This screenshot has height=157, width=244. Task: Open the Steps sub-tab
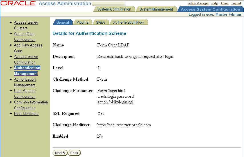click(x=101, y=22)
